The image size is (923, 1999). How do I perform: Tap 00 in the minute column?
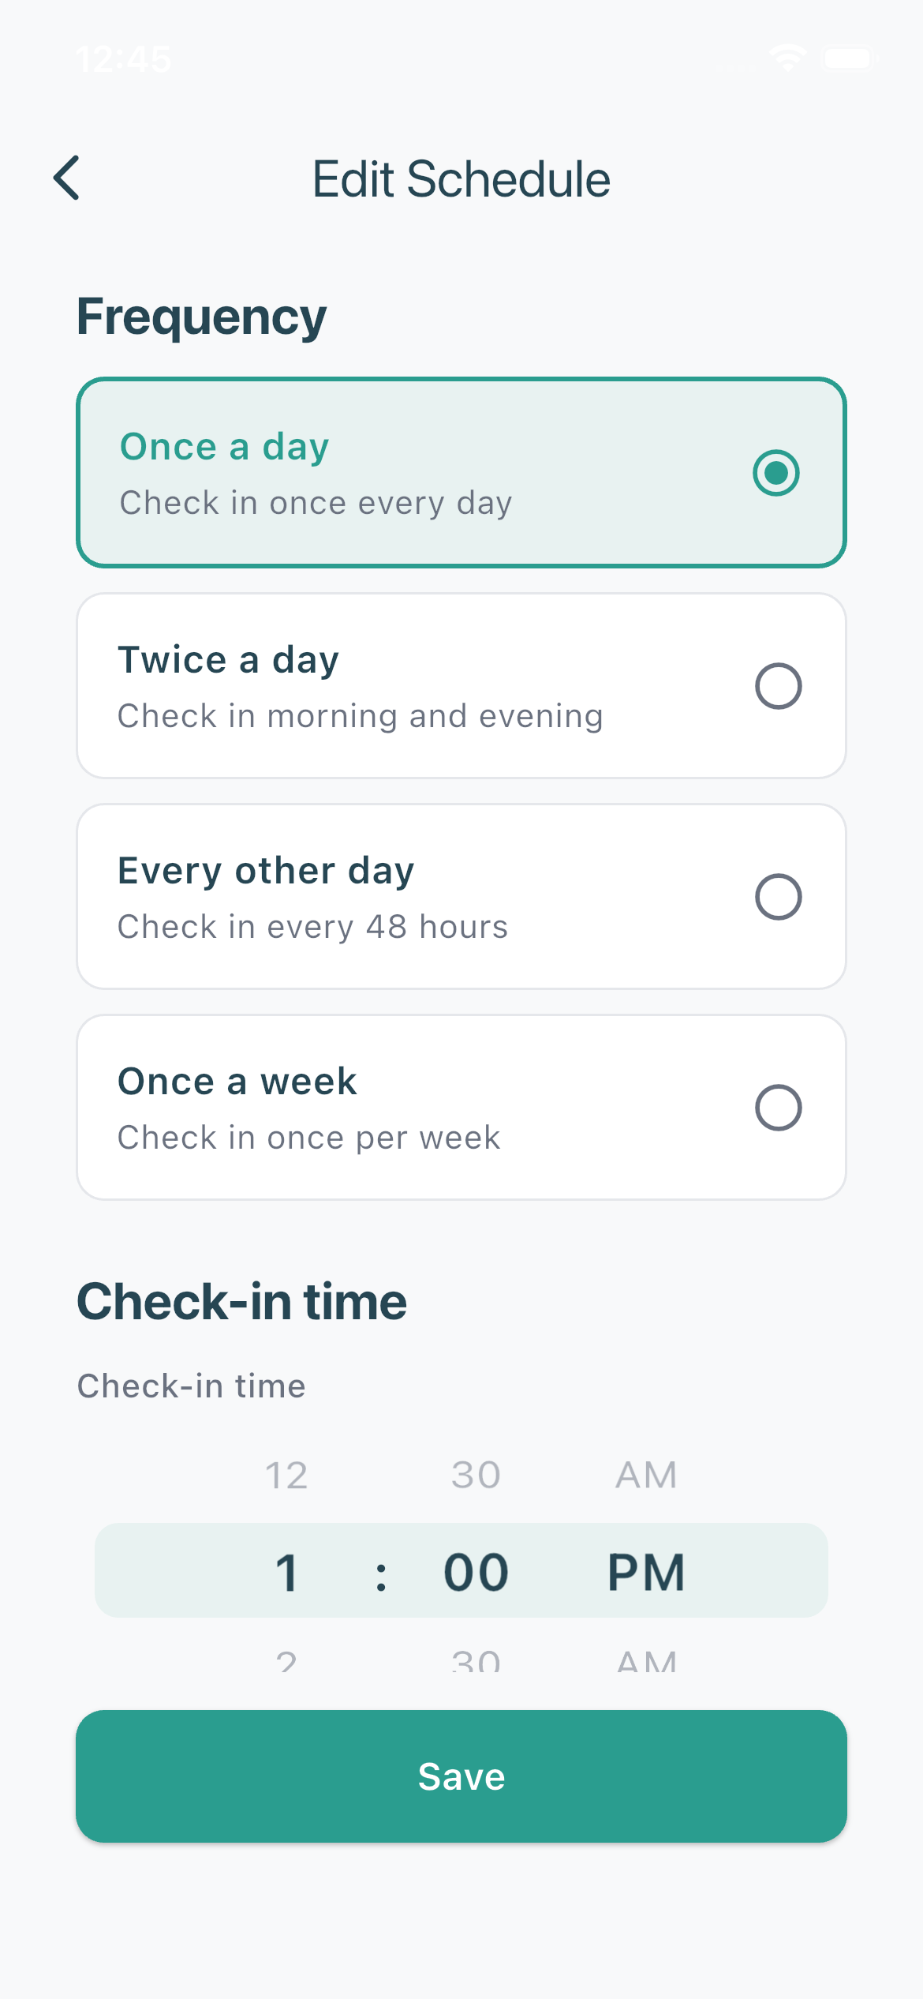click(x=474, y=1570)
